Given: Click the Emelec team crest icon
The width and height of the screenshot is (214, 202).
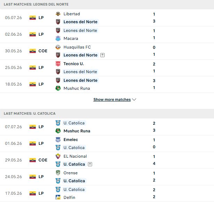Looking at the screenshot, I should [58, 140].
